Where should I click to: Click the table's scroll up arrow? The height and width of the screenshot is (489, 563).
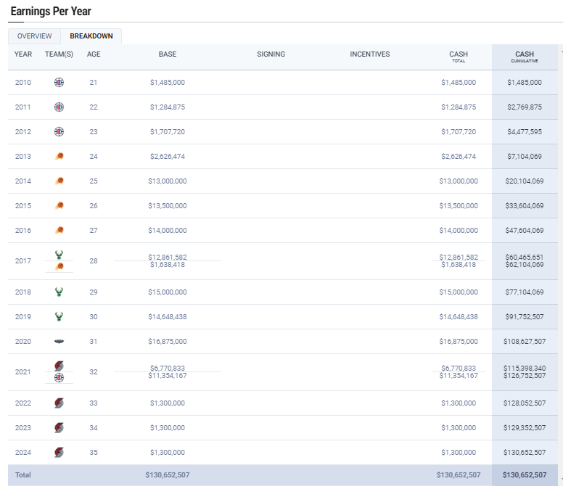click(560, 51)
